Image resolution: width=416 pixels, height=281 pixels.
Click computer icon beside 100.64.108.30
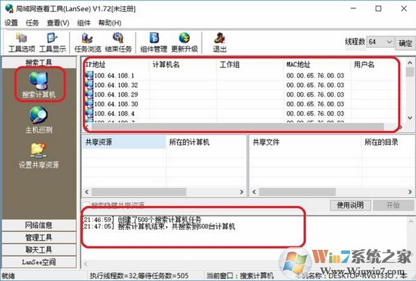(90, 104)
